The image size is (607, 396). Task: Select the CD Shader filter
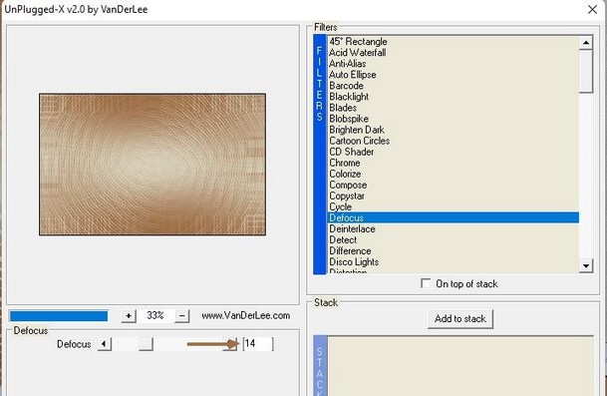click(x=352, y=152)
